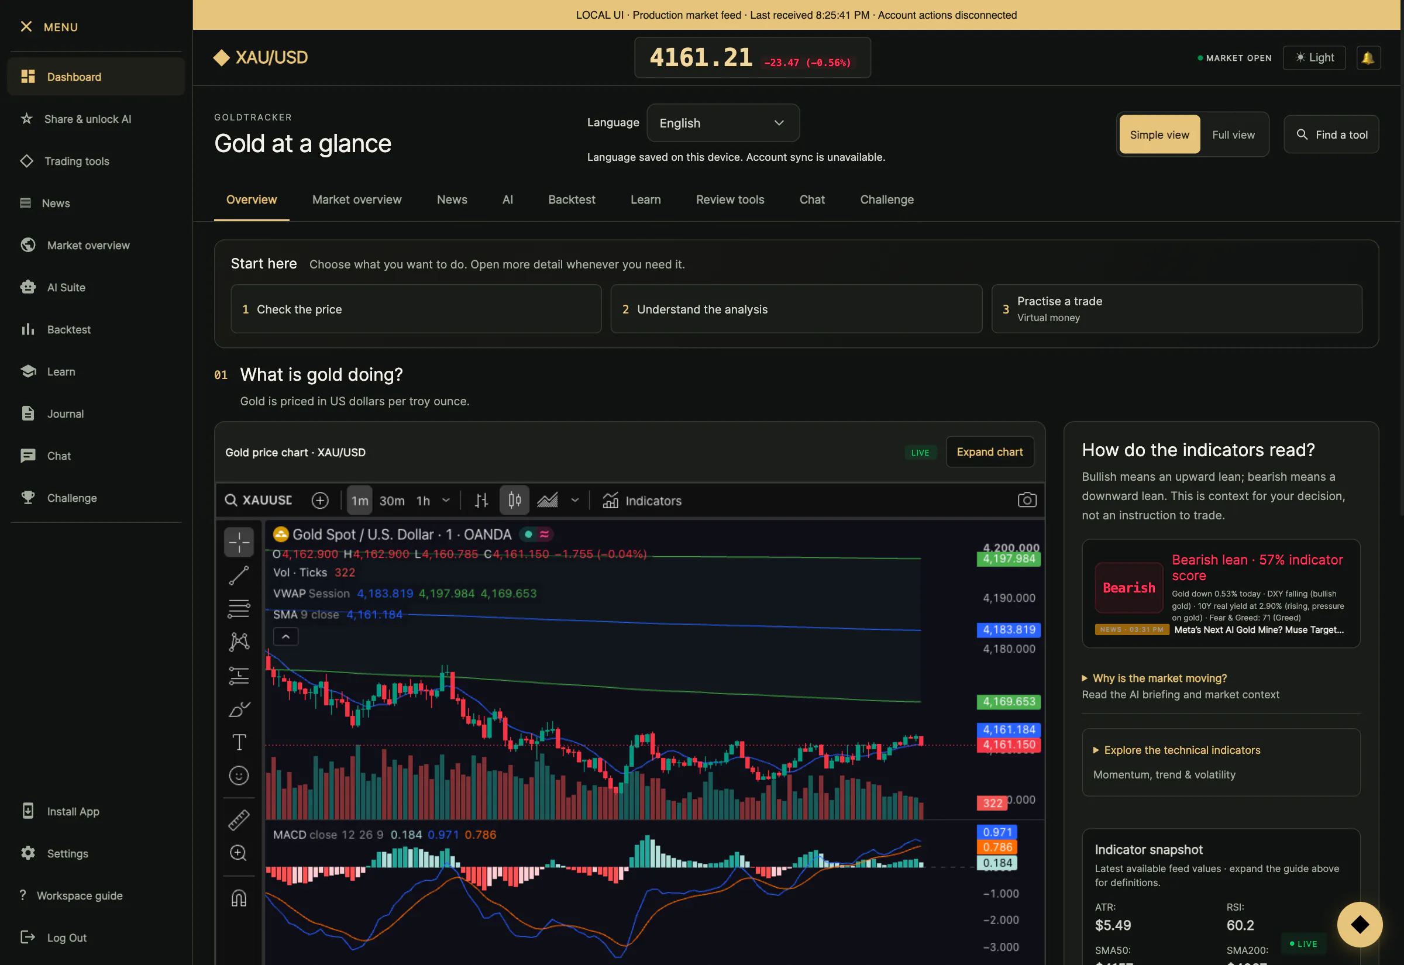The height and width of the screenshot is (965, 1404).
Task: Click Find a tool search button
Action: click(1331, 135)
